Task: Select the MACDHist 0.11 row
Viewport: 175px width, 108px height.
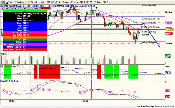Action: (25, 45)
